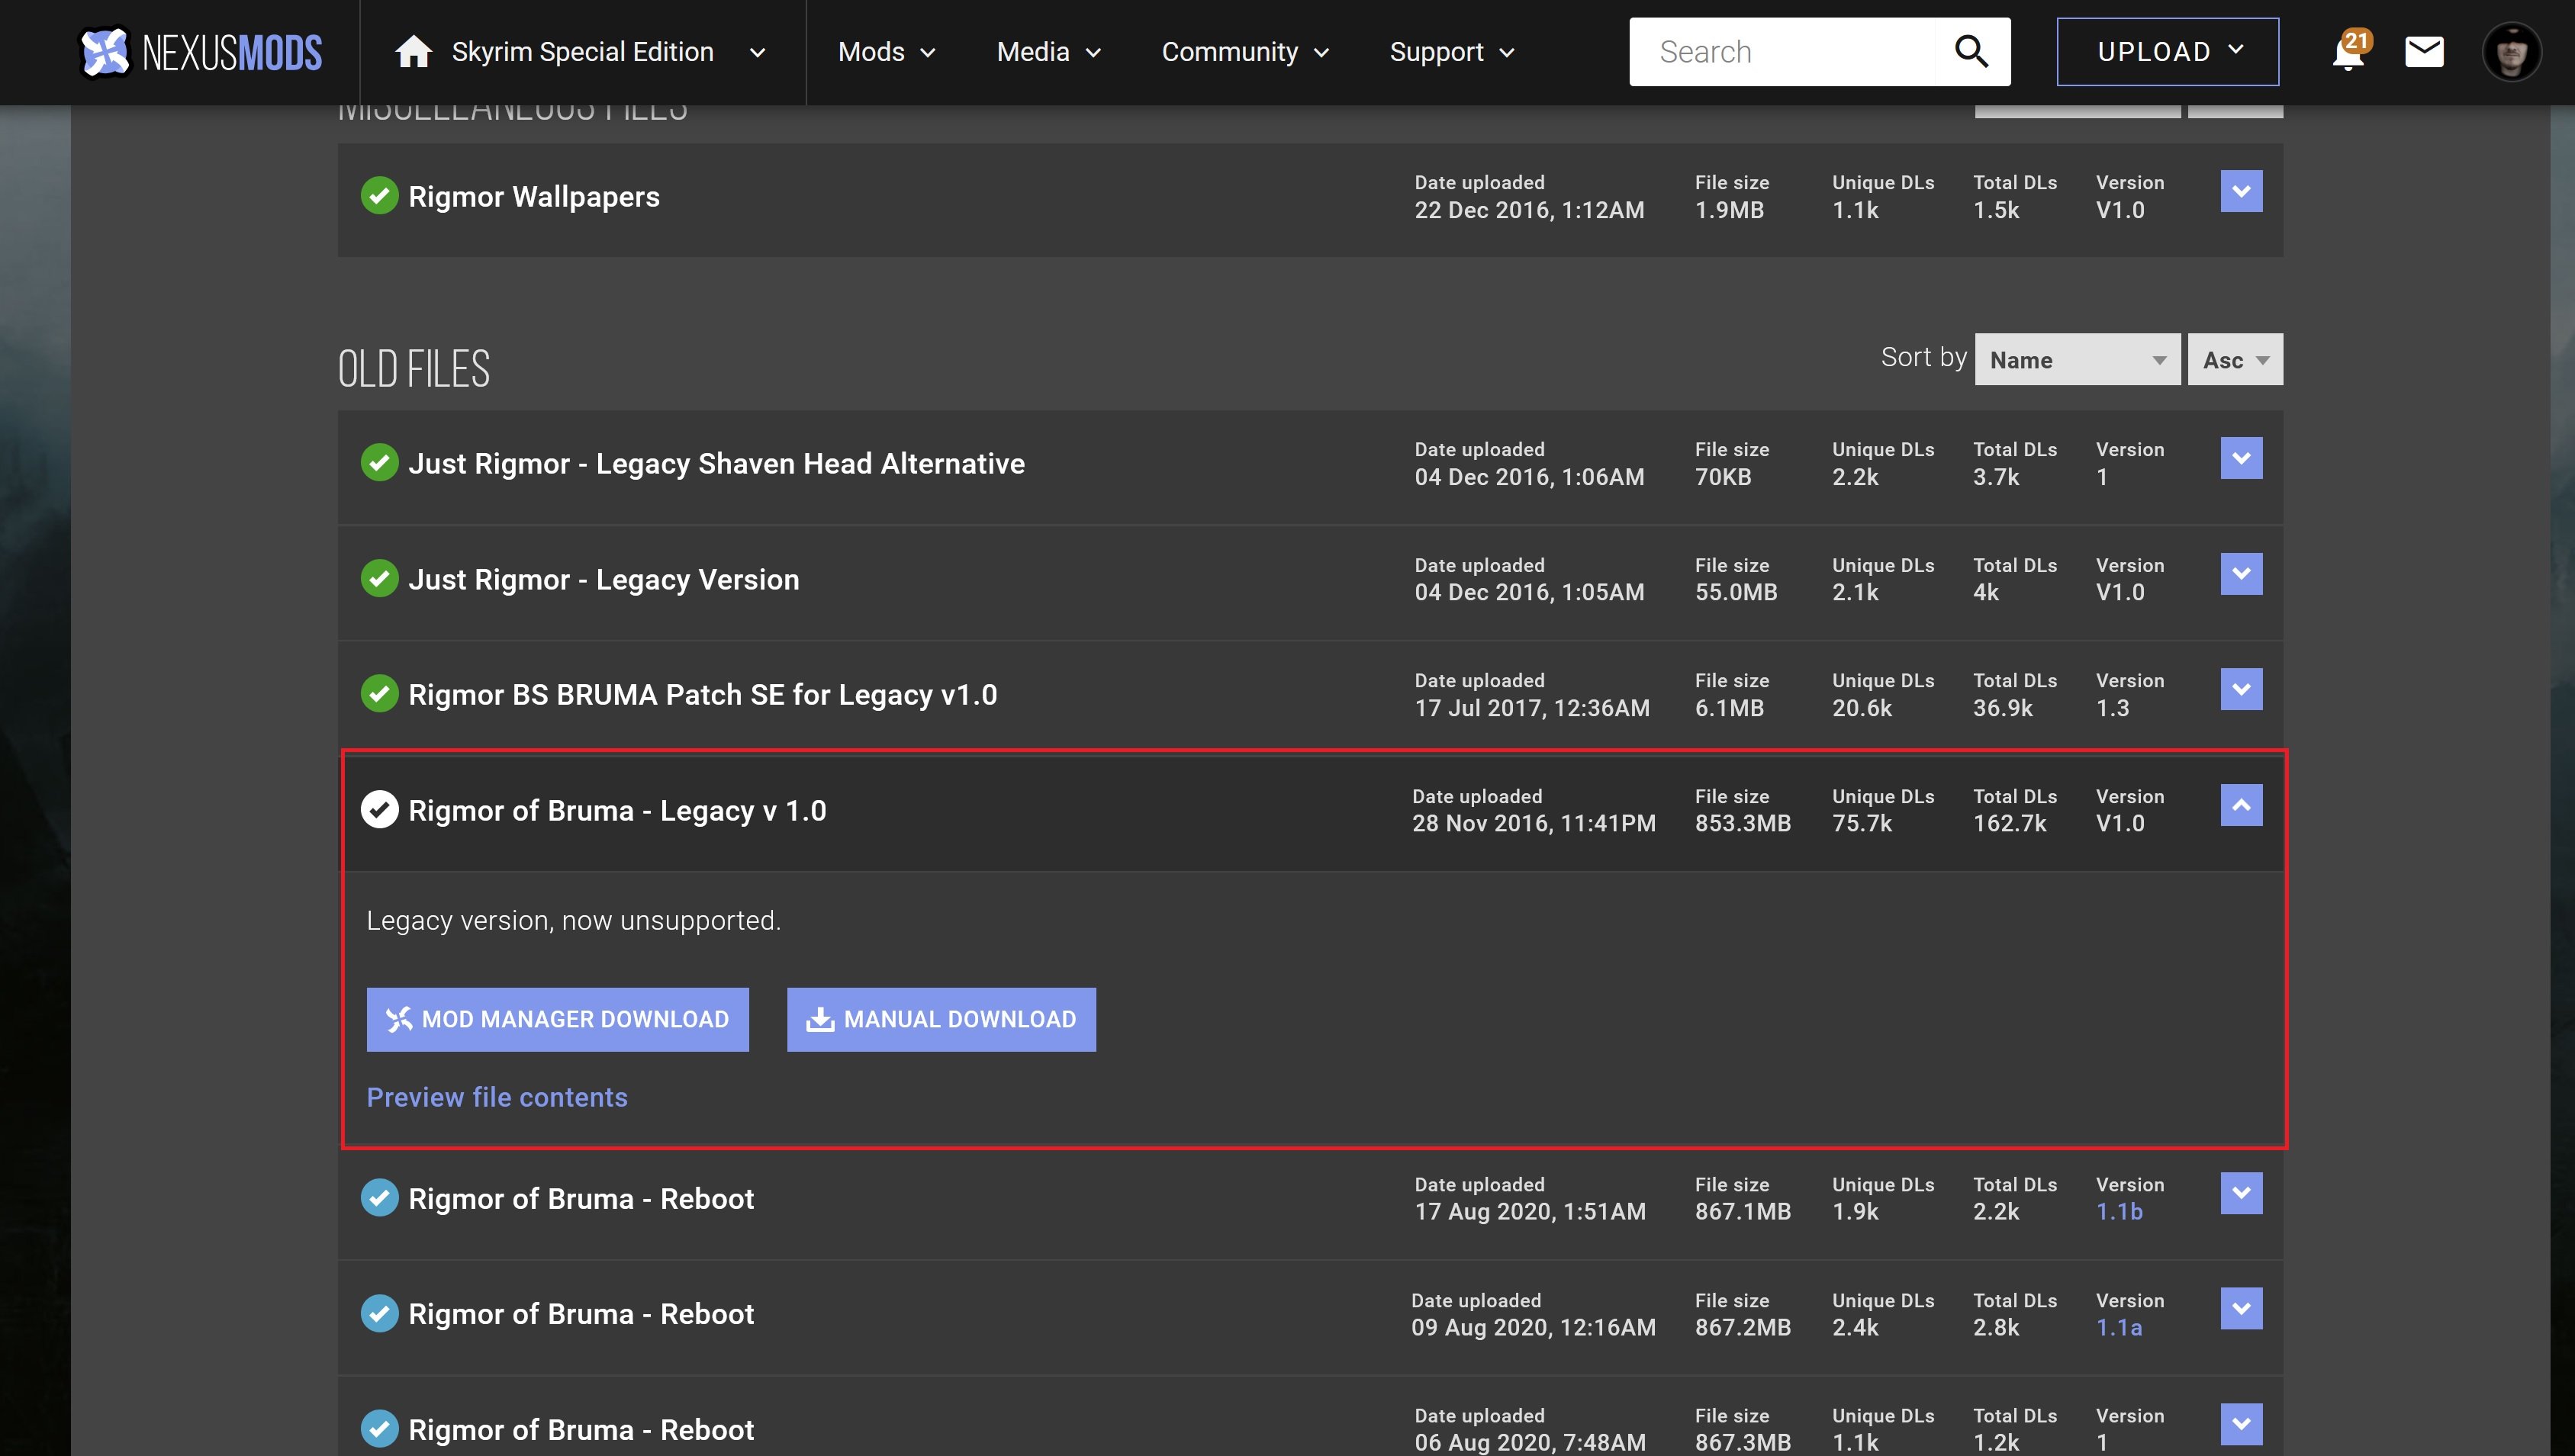This screenshot has width=2575, height=1456.
Task: Open notifications bell with 21 badge
Action: [x=2347, y=52]
